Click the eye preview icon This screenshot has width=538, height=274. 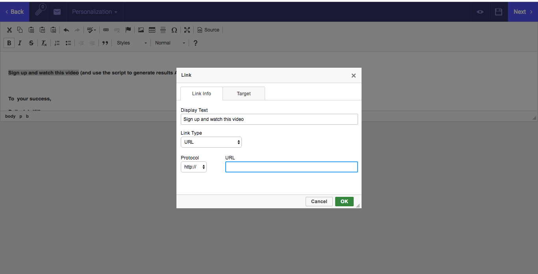480,12
